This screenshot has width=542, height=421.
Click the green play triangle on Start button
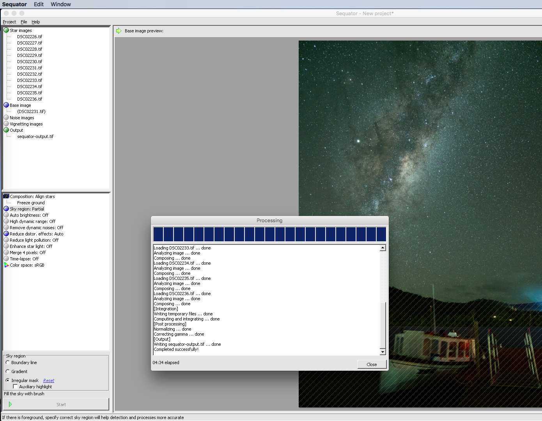[x=10, y=404]
